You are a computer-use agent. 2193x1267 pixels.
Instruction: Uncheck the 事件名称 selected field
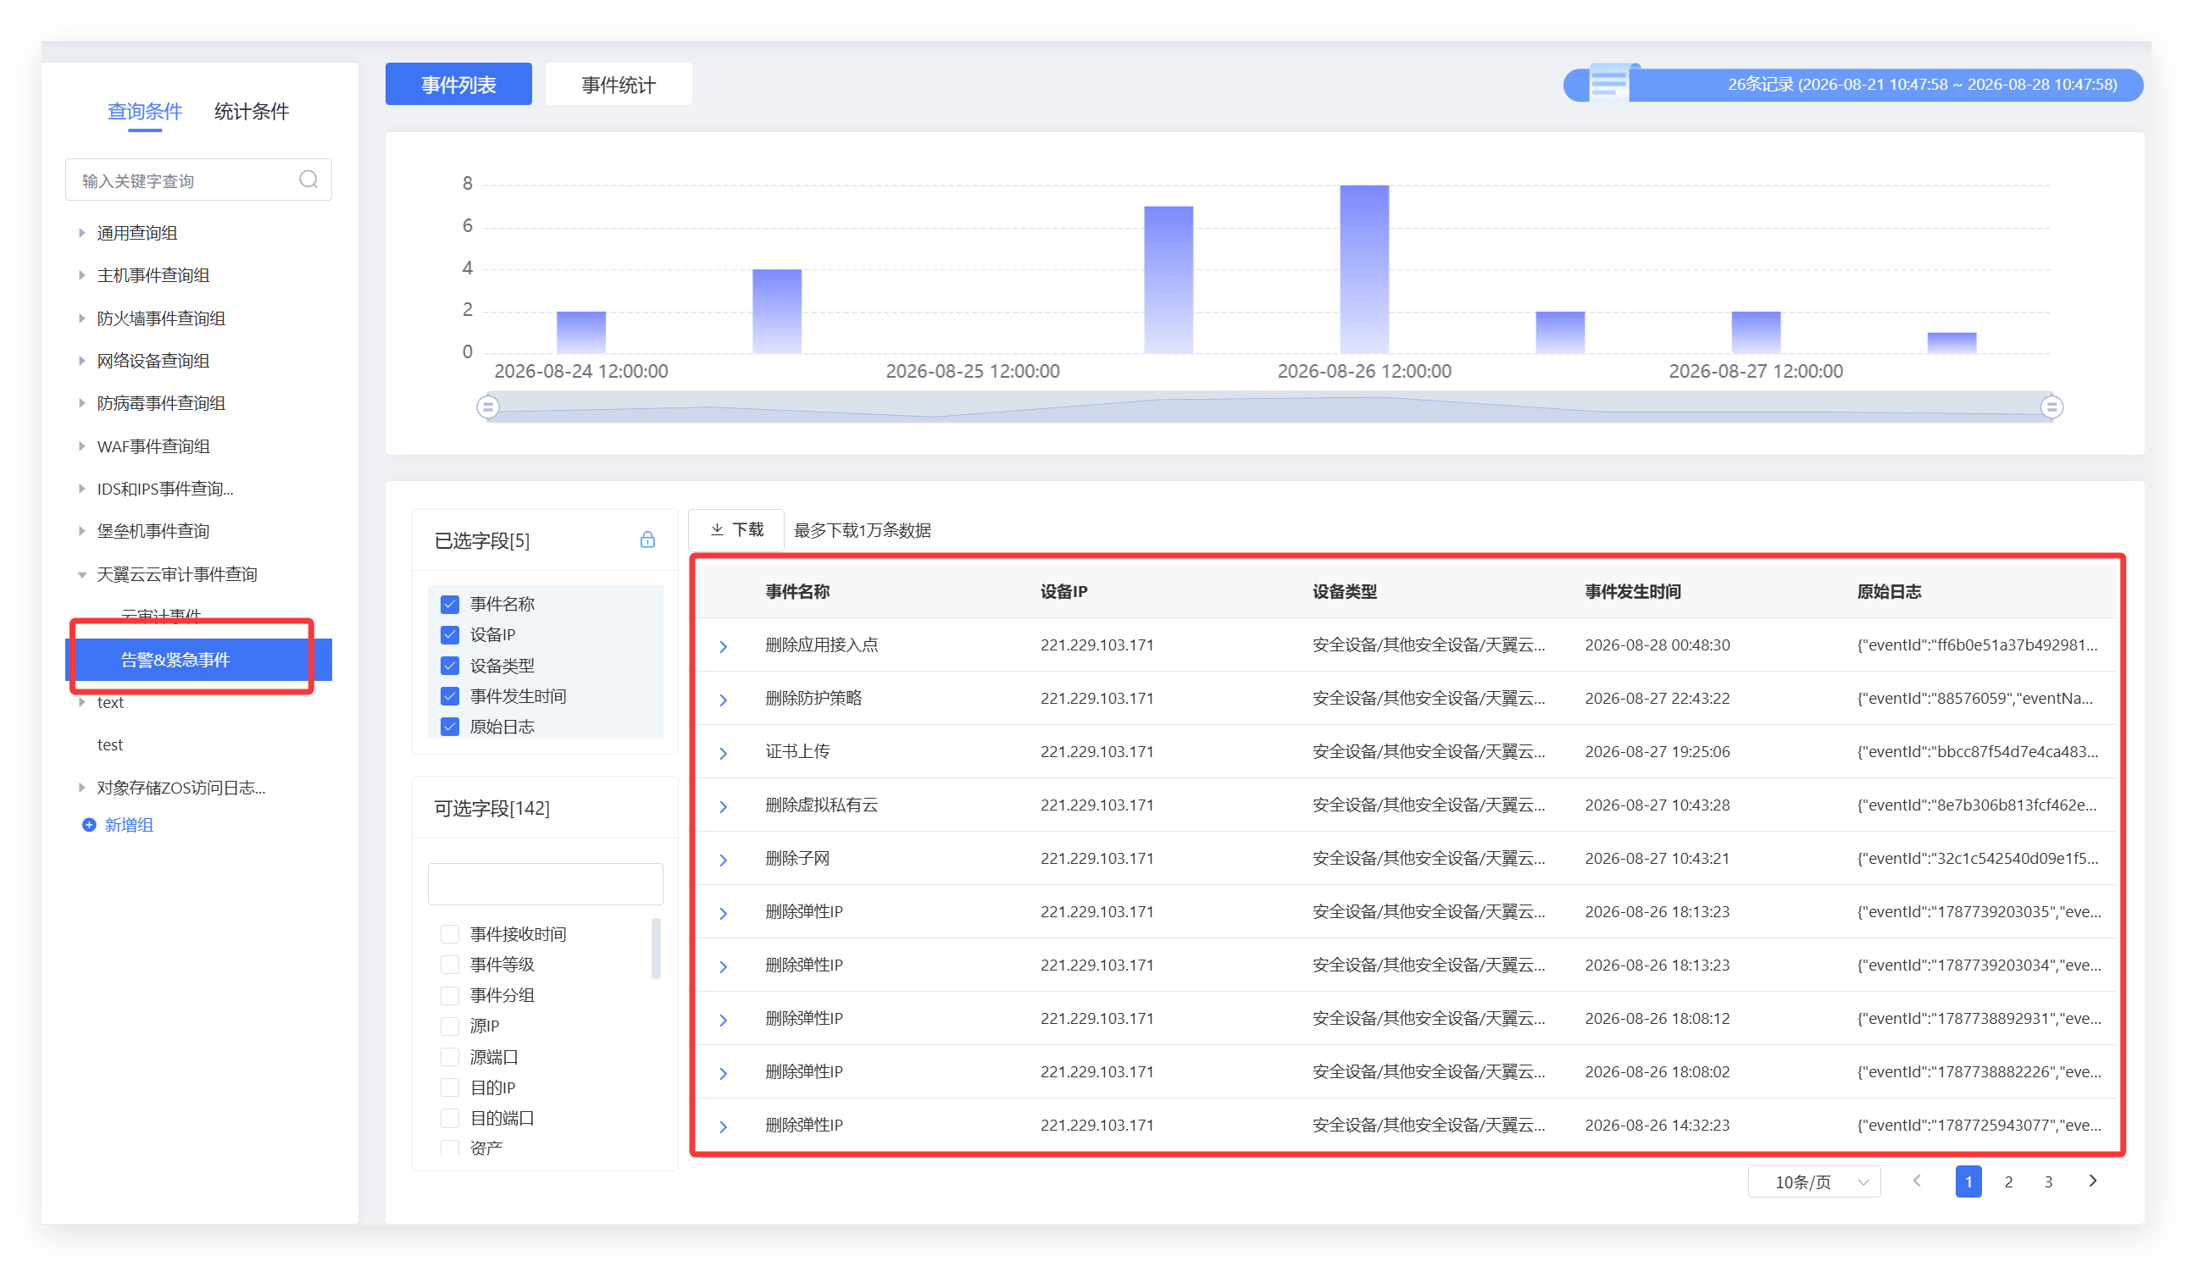click(x=450, y=604)
